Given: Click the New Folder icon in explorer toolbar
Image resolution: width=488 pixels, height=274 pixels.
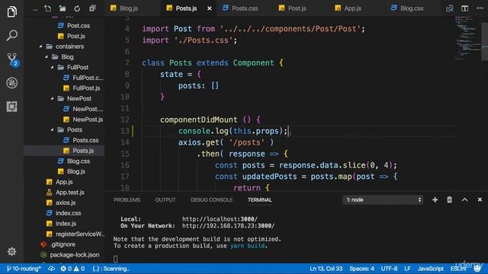Looking at the screenshot, I should (x=63, y=8).
